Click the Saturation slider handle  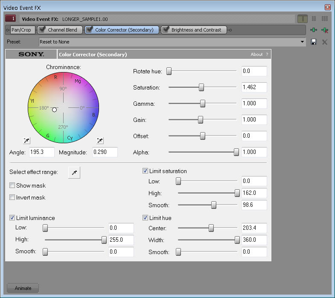(x=201, y=87)
